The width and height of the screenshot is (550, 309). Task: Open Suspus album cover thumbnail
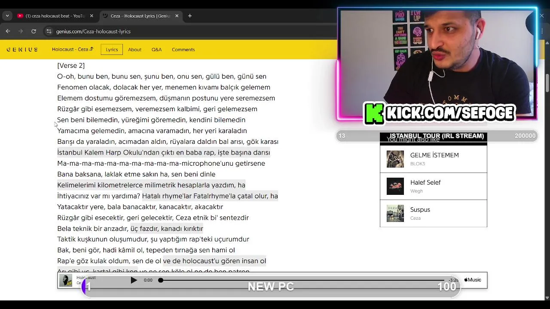[395, 213]
